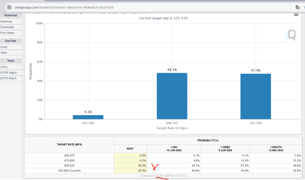Viewport: 305px width, 180px height.
Task: Click the translate page icon in address bar
Action: tap(298, 7)
